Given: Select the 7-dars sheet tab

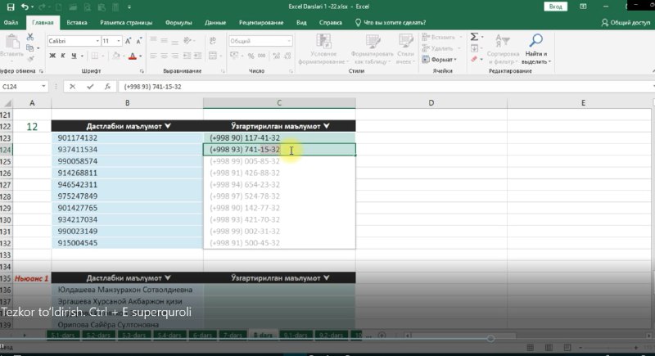Looking at the screenshot, I should 233,336.
